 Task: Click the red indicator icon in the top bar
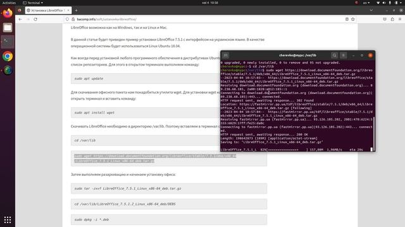pos(357,3)
